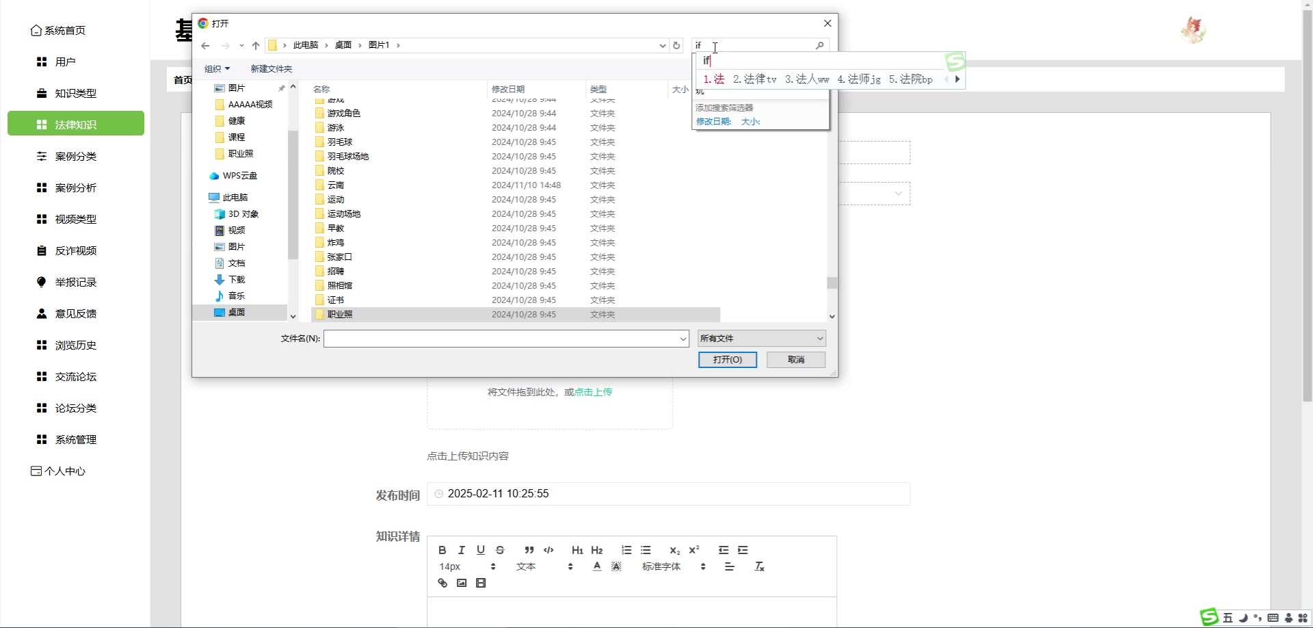This screenshot has height=628, width=1313.
Task: Clear text formatting in the editor
Action: coord(759,566)
